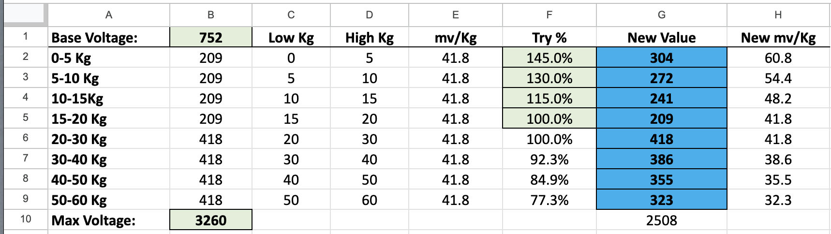Click the Try % cell showing 77.3%
This screenshot has width=831, height=234.
click(x=549, y=200)
